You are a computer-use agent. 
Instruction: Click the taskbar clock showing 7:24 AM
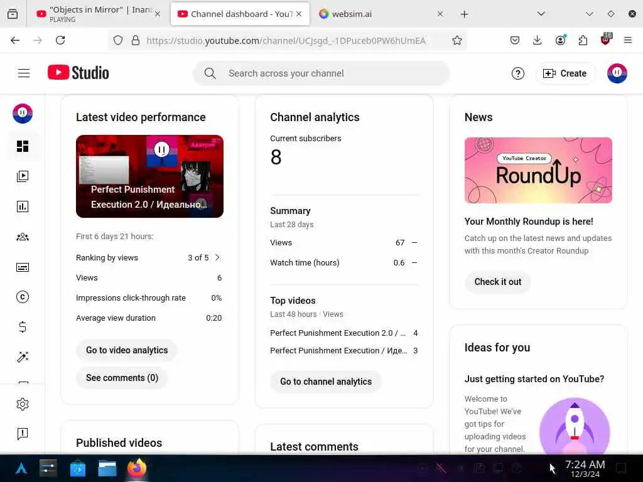coord(585,468)
